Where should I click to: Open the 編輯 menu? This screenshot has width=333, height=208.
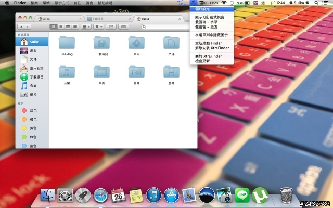(46, 3)
